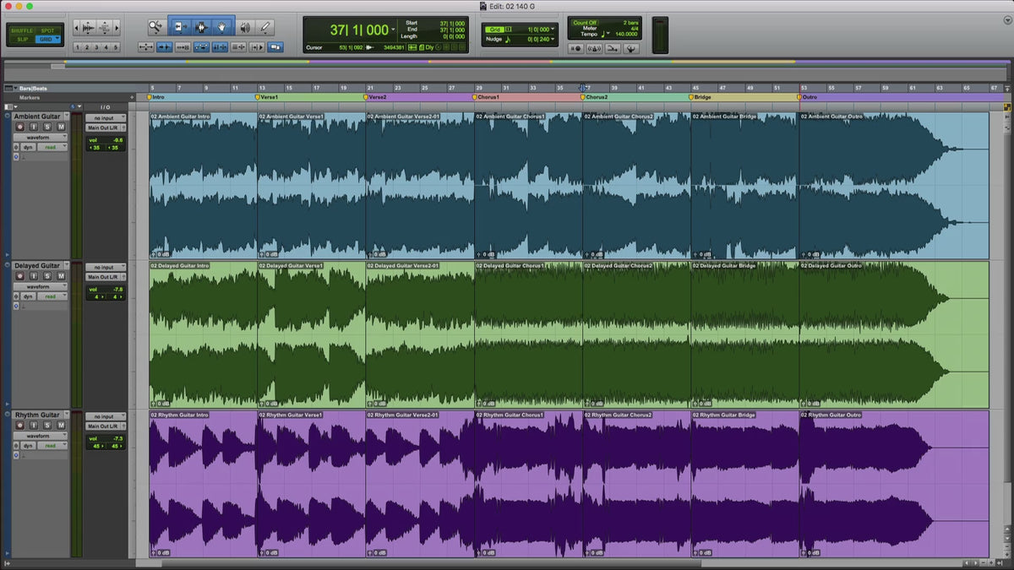Screen dimensions: 1014x570
Task: Jump to the Bridge marker
Action: tap(704, 97)
